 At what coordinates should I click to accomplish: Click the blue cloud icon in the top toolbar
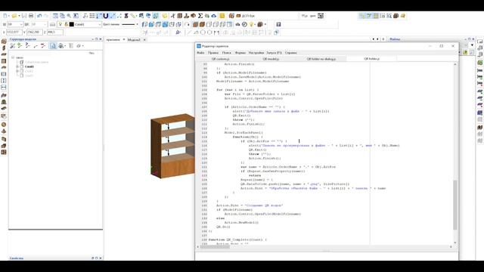pos(213,16)
